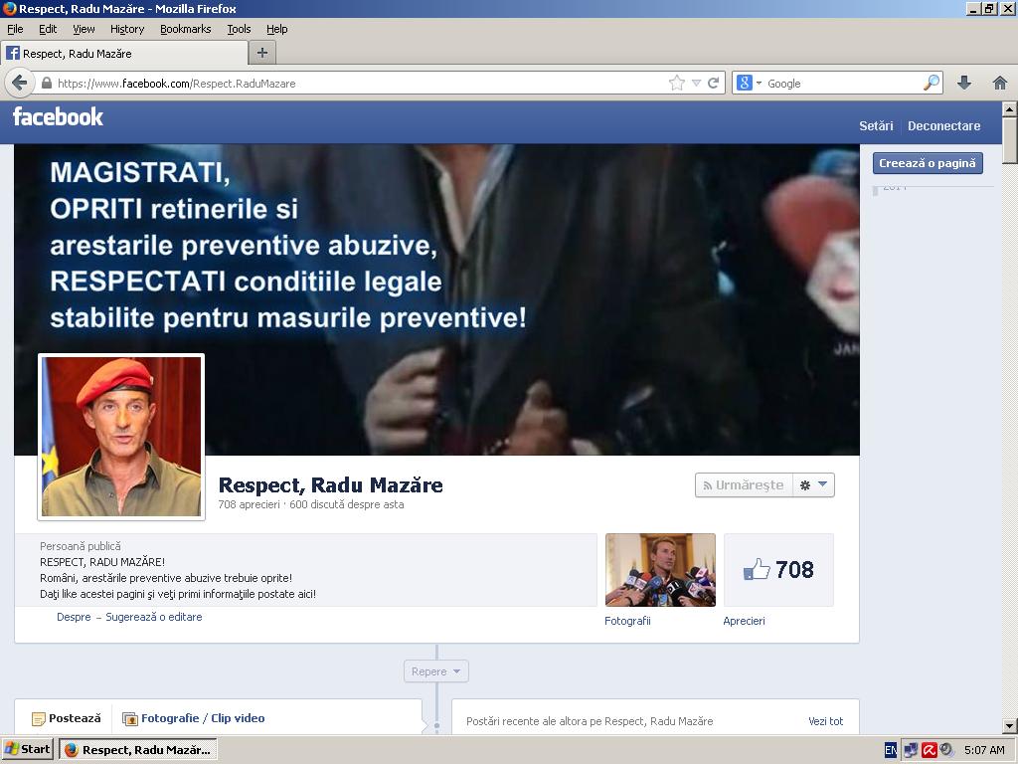Reload the page using the refresh icon
This screenshot has height=764, width=1018.
point(713,83)
